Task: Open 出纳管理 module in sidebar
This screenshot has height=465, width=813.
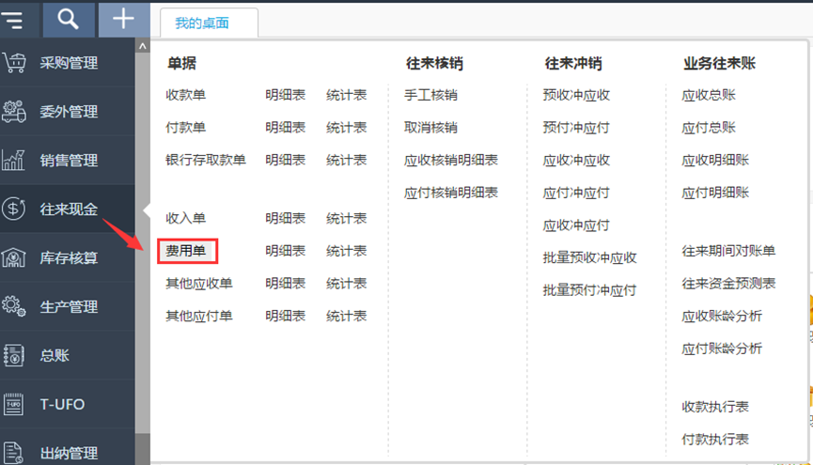Action: click(69, 453)
